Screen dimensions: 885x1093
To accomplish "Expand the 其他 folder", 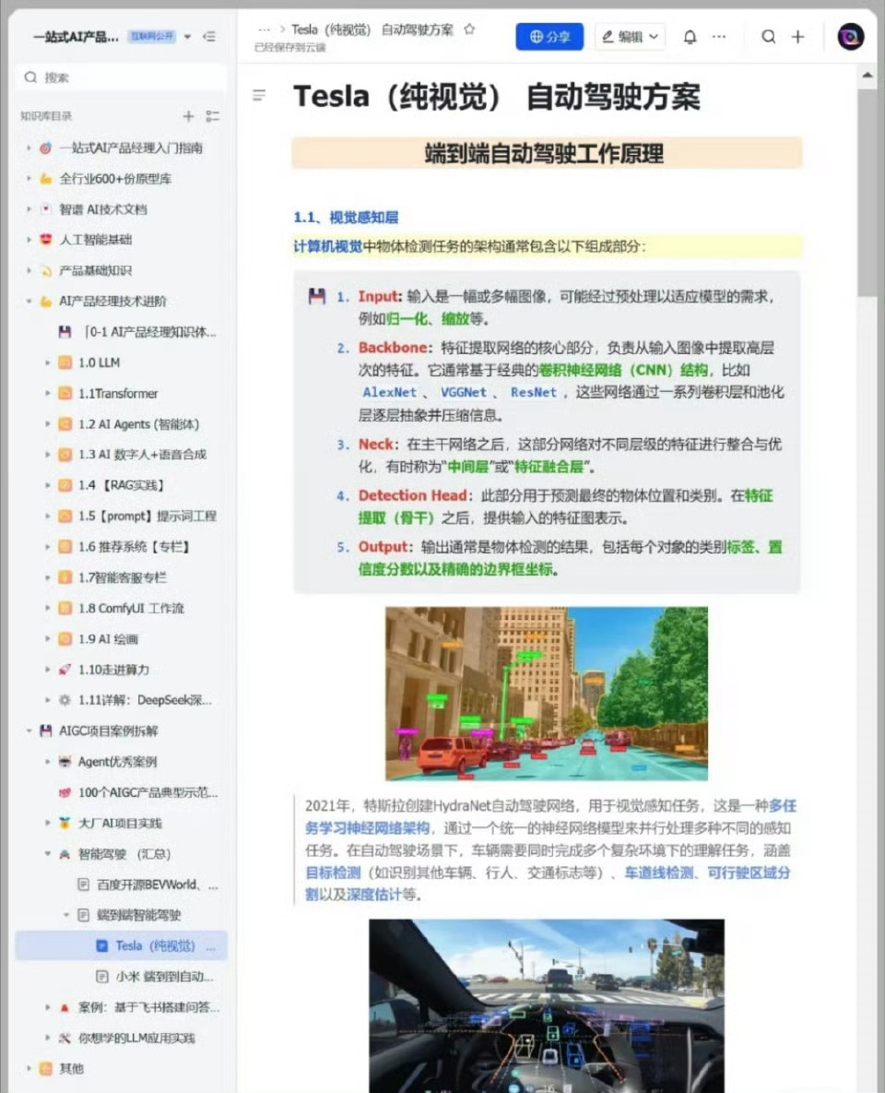I will tap(29, 1069).
